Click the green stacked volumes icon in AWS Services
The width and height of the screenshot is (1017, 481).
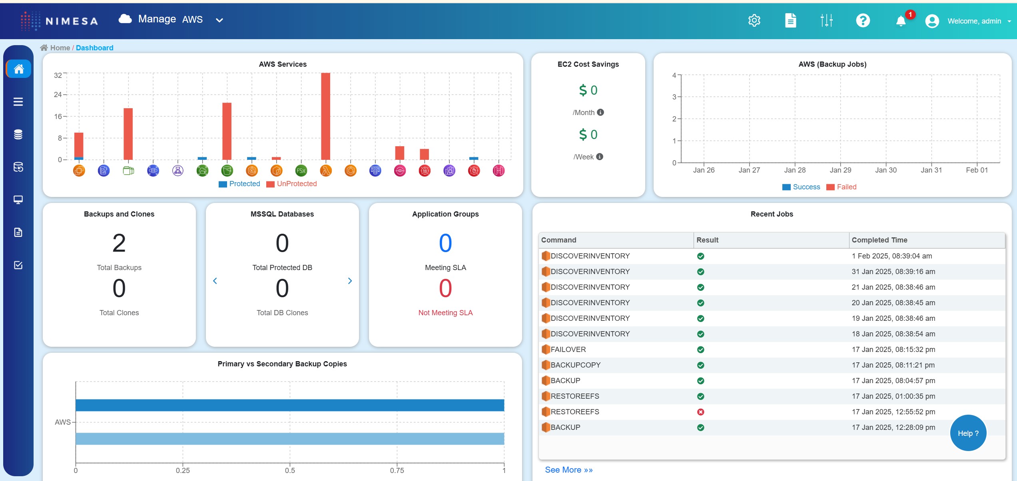[x=128, y=171]
